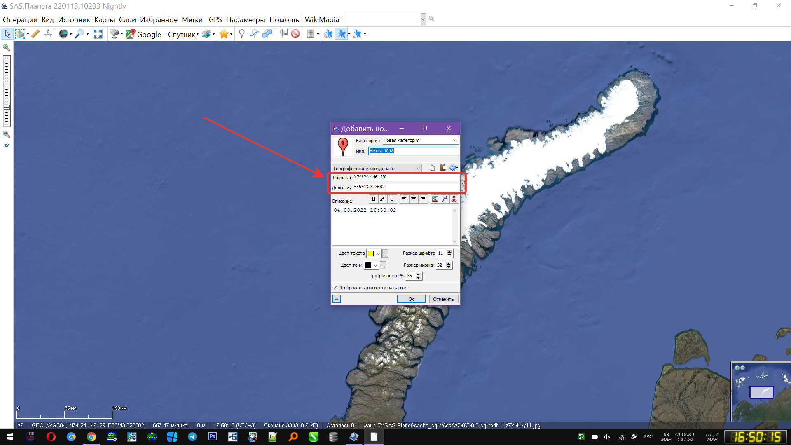
Task: Click the Ok button in dialog
Action: tap(411, 299)
